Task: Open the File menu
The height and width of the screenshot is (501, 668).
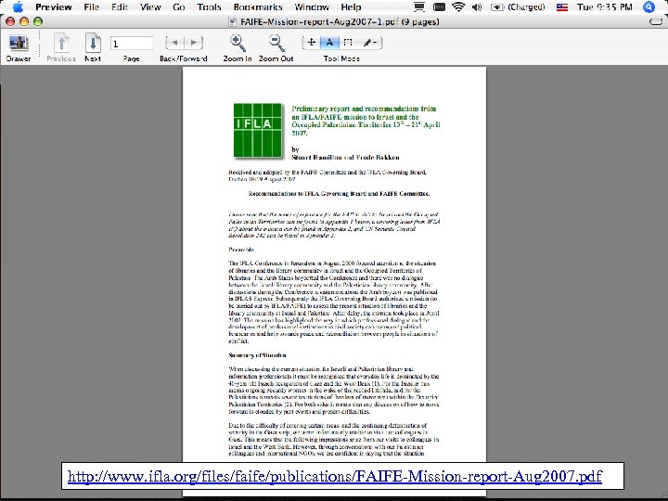Action: coord(91,7)
